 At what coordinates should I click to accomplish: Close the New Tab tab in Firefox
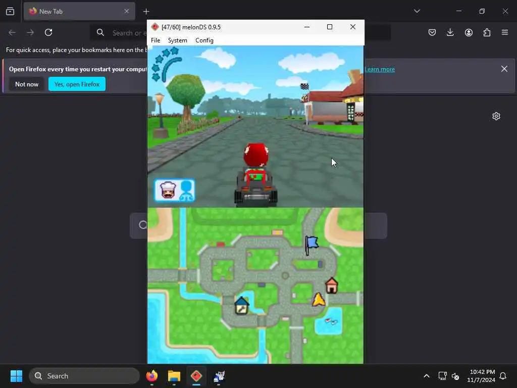pos(127,11)
